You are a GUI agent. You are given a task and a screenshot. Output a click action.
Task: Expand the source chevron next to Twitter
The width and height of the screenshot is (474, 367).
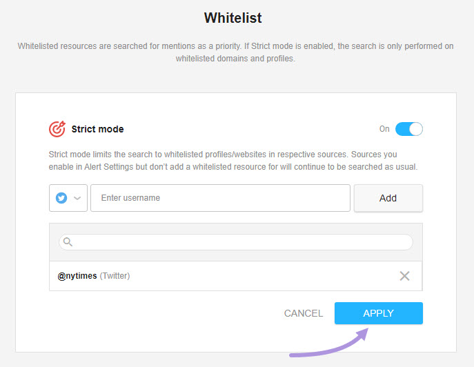77,198
